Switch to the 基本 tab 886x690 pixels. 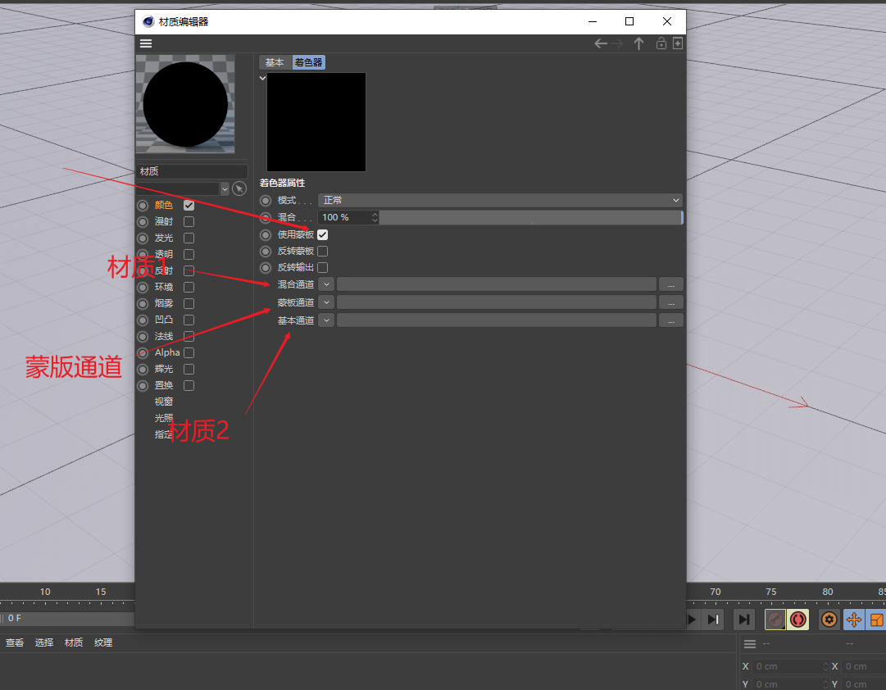click(x=275, y=62)
